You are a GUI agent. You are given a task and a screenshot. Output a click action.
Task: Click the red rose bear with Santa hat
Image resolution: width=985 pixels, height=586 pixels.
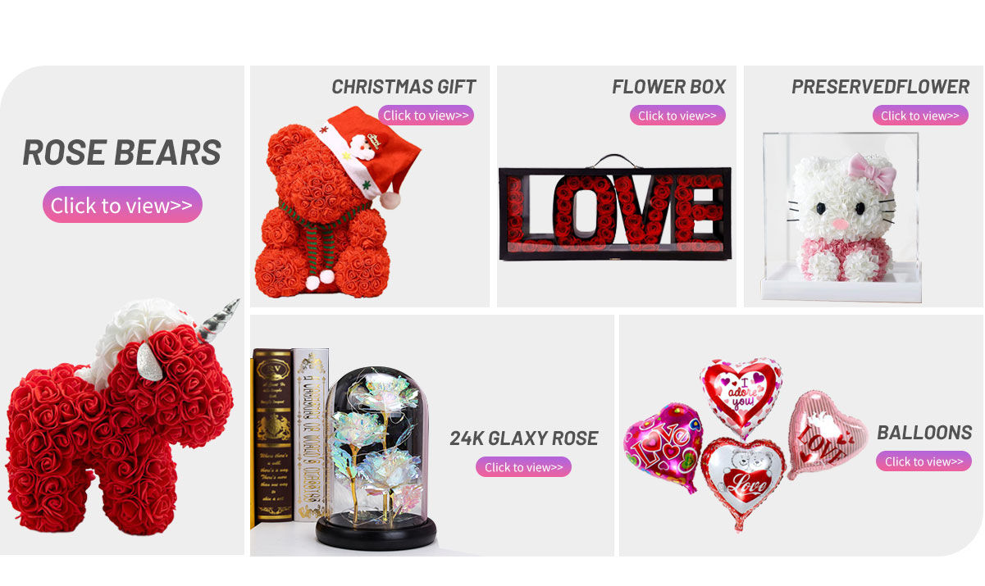(x=335, y=202)
